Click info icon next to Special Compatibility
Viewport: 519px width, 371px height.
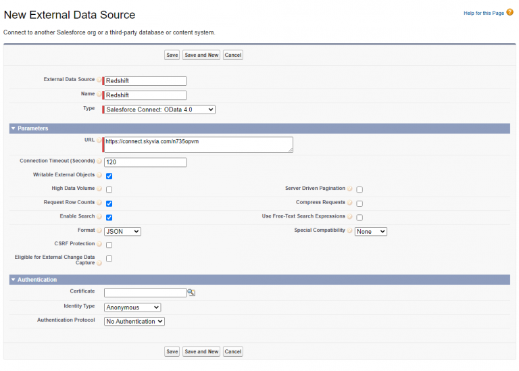pyautogui.click(x=350, y=231)
